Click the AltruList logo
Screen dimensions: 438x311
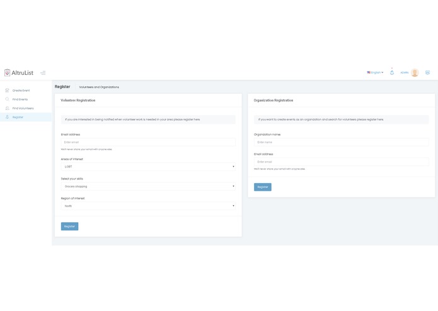pos(19,73)
